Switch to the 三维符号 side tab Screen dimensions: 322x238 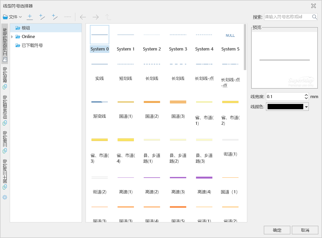click(x=5, y=142)
